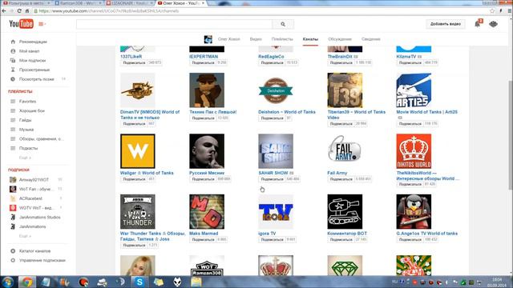
Task: Open the Подкасты playlist
Action: point(28,148)
